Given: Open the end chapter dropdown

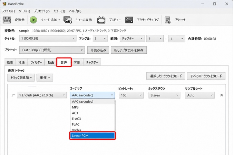Looking at the screenshot, I should click(176, 39).
